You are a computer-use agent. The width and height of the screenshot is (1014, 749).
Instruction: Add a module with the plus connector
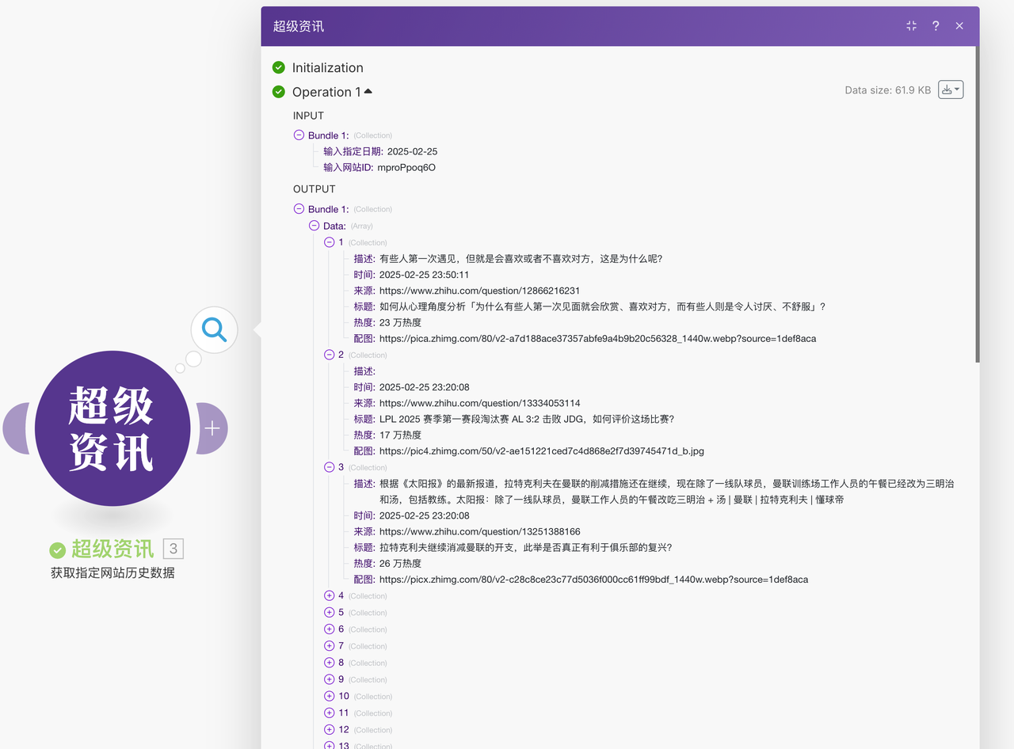point(212,428)
